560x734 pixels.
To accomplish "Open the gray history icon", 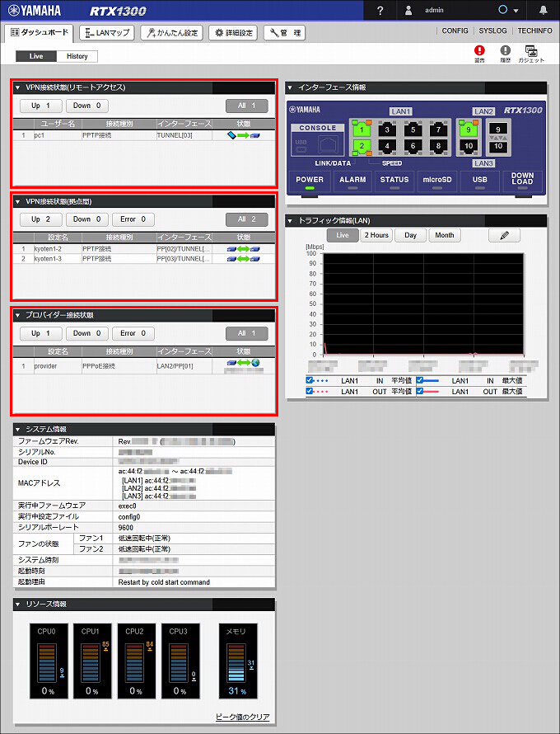I will 506,51.
